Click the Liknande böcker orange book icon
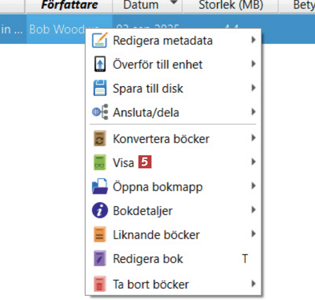The width and height of the screenshot is (315, 300). click(100, 235)
